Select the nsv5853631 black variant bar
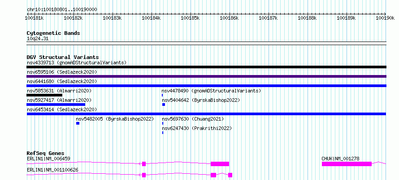The image size is (399, 180). click(x=44, y=95)
